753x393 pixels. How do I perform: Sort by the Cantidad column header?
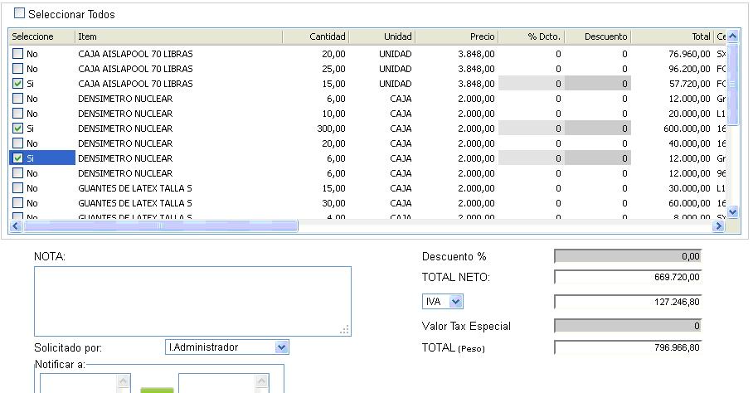[315, 36]
